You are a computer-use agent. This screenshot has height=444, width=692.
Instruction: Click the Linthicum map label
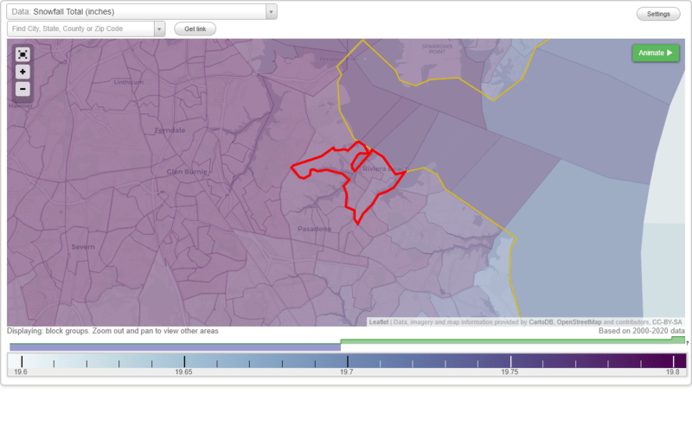(x=128, y=82)
